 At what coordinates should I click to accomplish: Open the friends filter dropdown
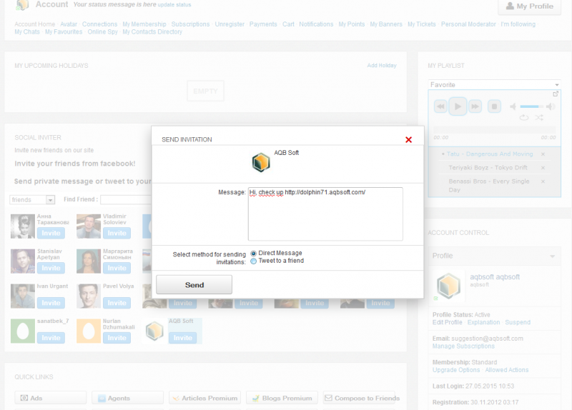(32, 200)
